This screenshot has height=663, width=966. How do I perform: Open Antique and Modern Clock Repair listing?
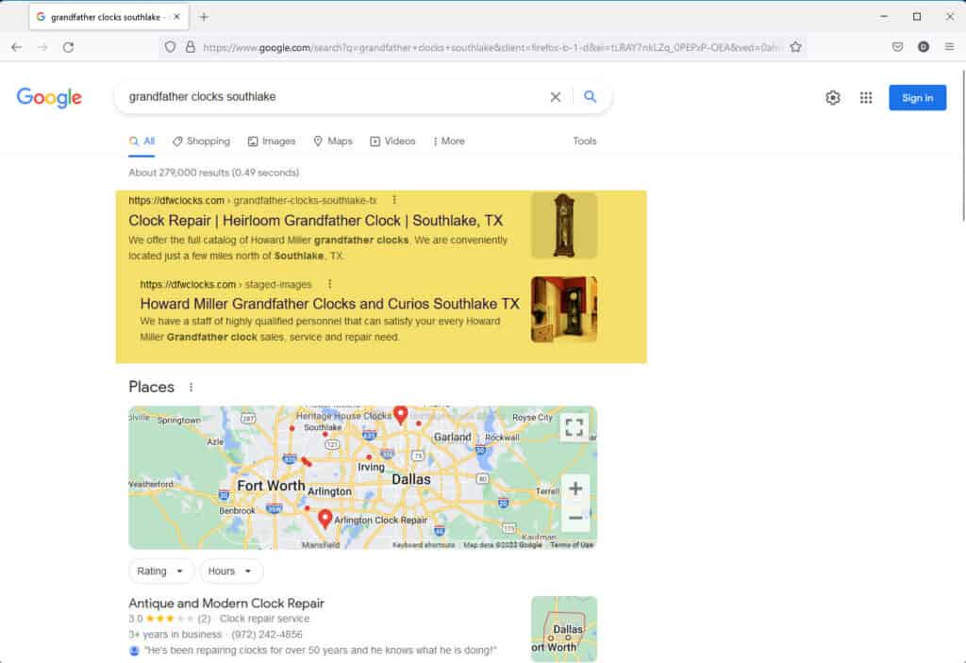pyautogui.click(x=226, y=604)
